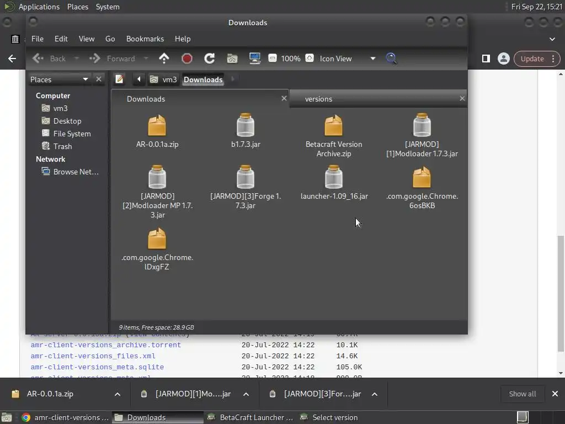Expand [JARMOD][1]Mo....jar download options chevron
The image size is (565, 424).
pyautogui.click(x=246, y=394)
